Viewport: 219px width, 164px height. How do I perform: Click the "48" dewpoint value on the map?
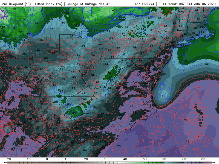pos(114,10)
